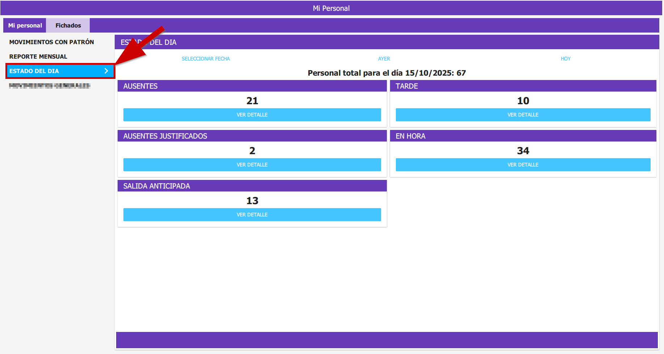Jump to today with the HOY link
The width and height of the screenshot is (664, 354).
coord(565,59)
